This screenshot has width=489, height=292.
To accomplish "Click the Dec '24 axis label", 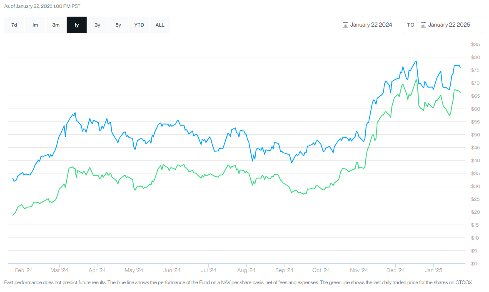I will (x=395, y=270).
